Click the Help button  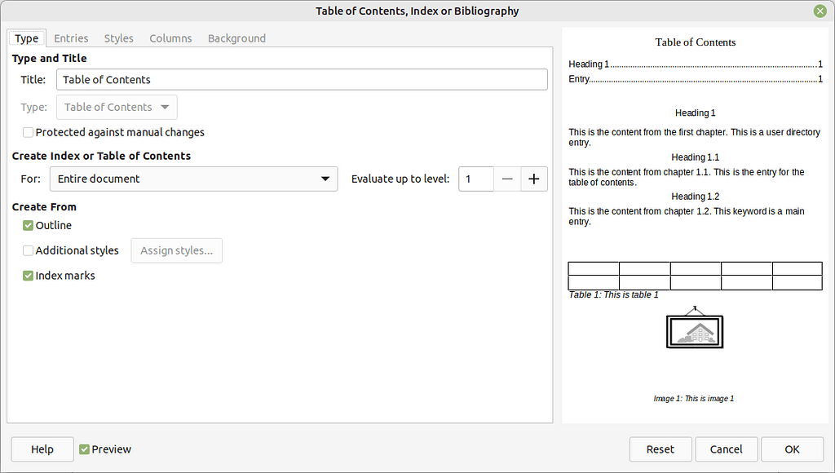pyautogui.click(x=42, y=449)
